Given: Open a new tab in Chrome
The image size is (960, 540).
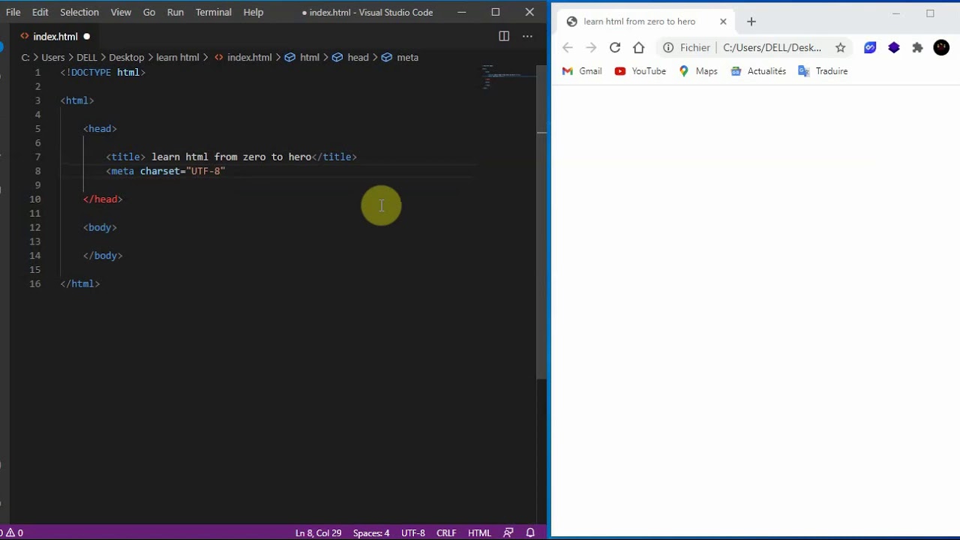Looking at the screenshot, I should coord(751,22).
